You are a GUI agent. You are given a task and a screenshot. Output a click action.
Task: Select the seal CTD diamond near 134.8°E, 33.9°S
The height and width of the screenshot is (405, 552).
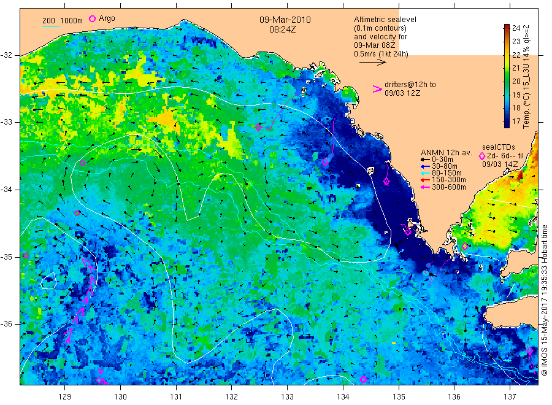386,182
